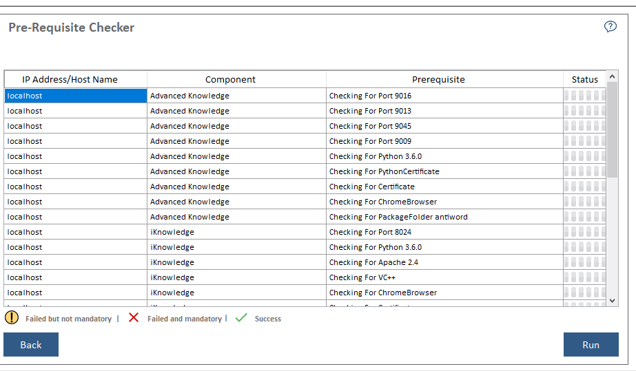Click the status progress bar for Port 9016
The height and width of the screenshot is (371, 636).
pos(584,96)
